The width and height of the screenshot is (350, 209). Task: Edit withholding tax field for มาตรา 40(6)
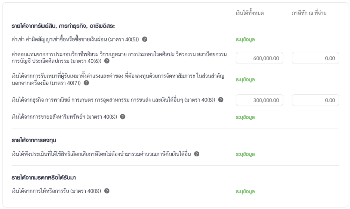[315, 58]
